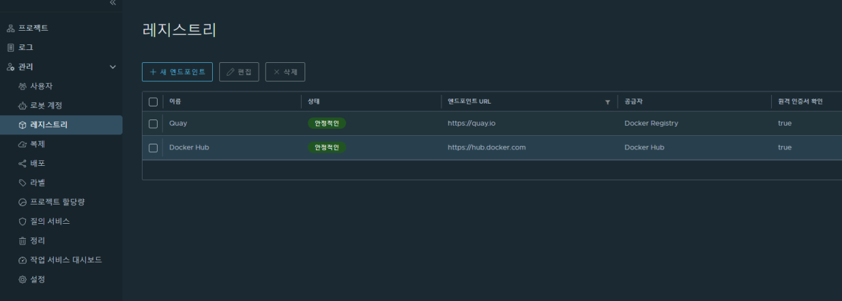The width and height of the screenshot is (842, 301).
Task: Check the Quay registry row checkbox
Action: coord(153,123)
